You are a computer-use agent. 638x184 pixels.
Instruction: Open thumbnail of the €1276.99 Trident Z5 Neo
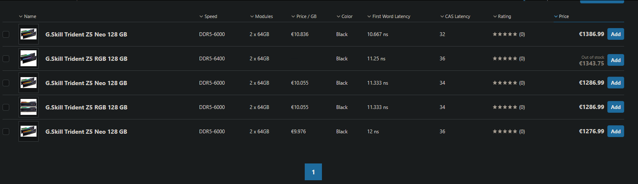coord(29,132)
